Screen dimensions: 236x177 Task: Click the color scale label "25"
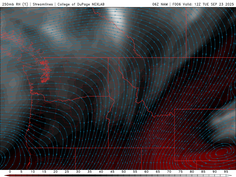pos(67,172)
